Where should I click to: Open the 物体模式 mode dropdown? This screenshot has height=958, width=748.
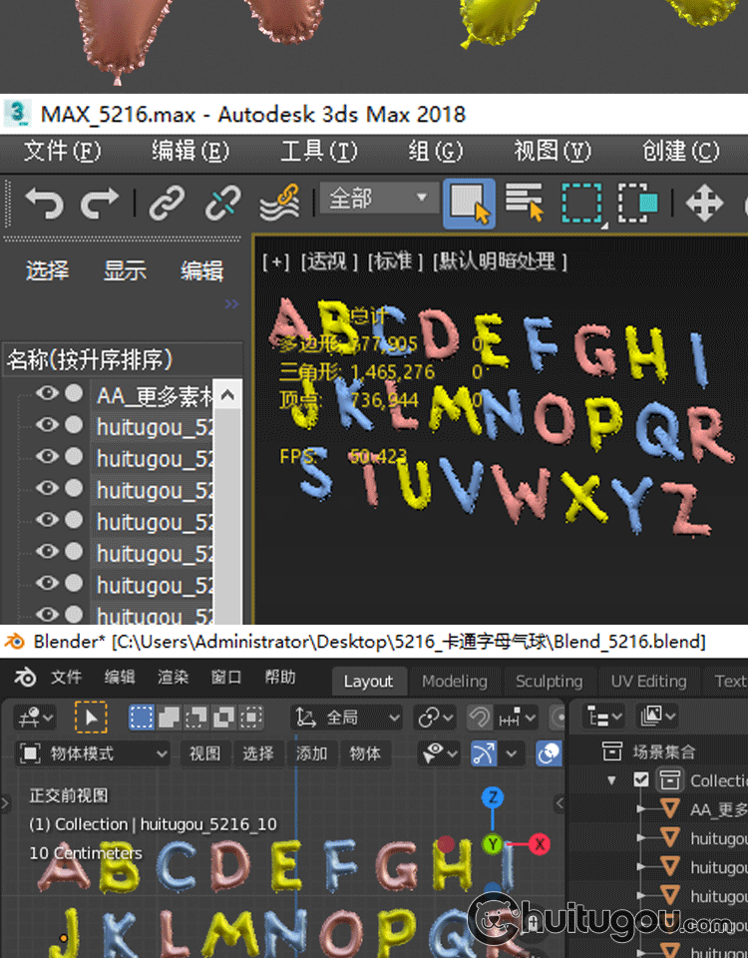[x=95, y=753]
